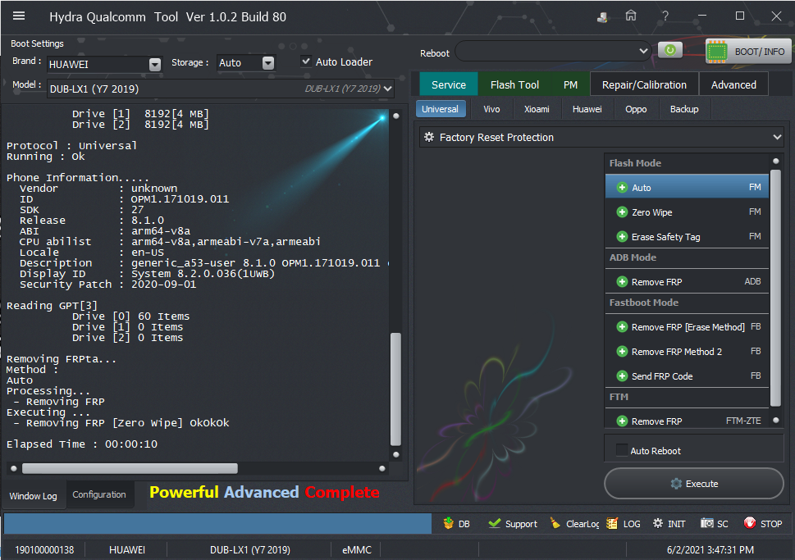795x560 pixels.
Task: Switch to the PM tab
Action: [570, 84]
